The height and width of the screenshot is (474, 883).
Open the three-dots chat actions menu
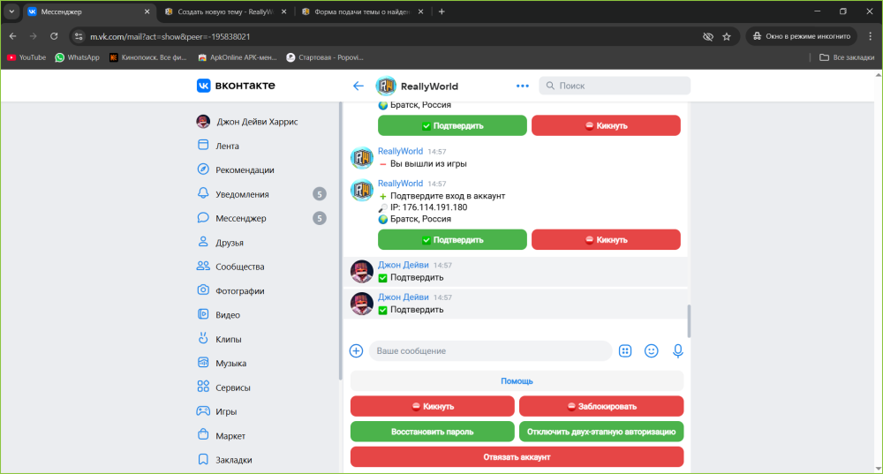coord(523,87)
